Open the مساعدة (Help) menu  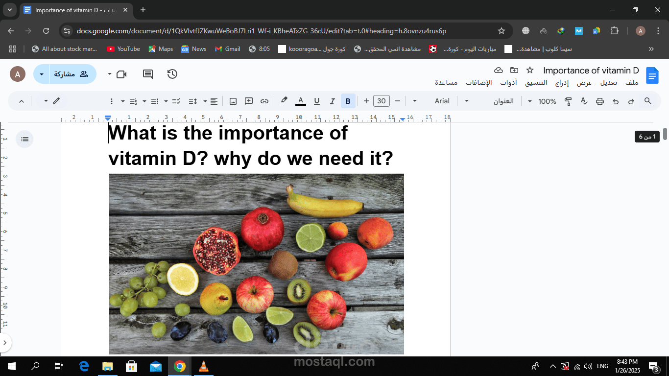[446, 83]
